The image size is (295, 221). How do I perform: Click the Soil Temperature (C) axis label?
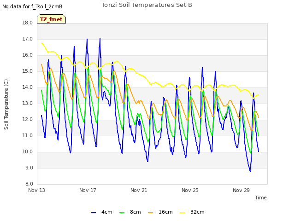coord(6,105)
